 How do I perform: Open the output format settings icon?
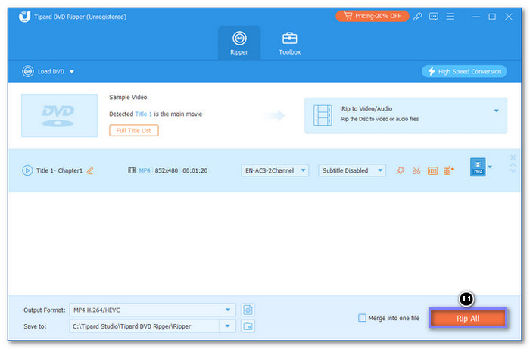point(248,310)
